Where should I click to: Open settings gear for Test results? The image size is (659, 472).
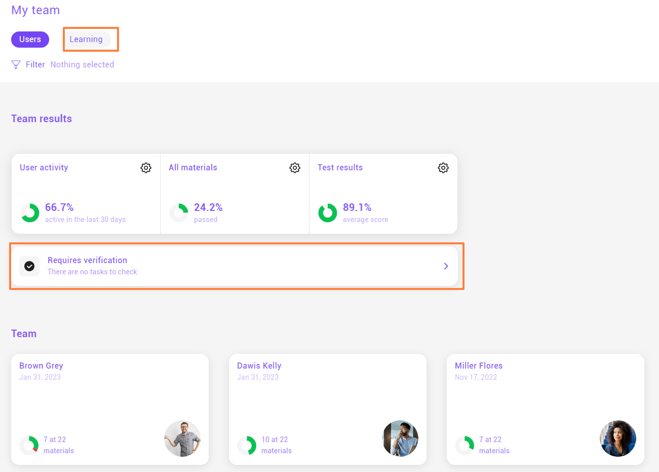[443, 168]
